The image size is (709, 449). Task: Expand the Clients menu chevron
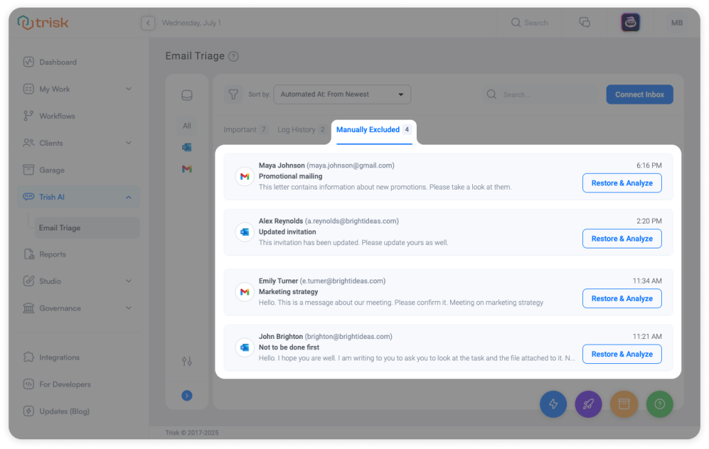tap(128, 143)
